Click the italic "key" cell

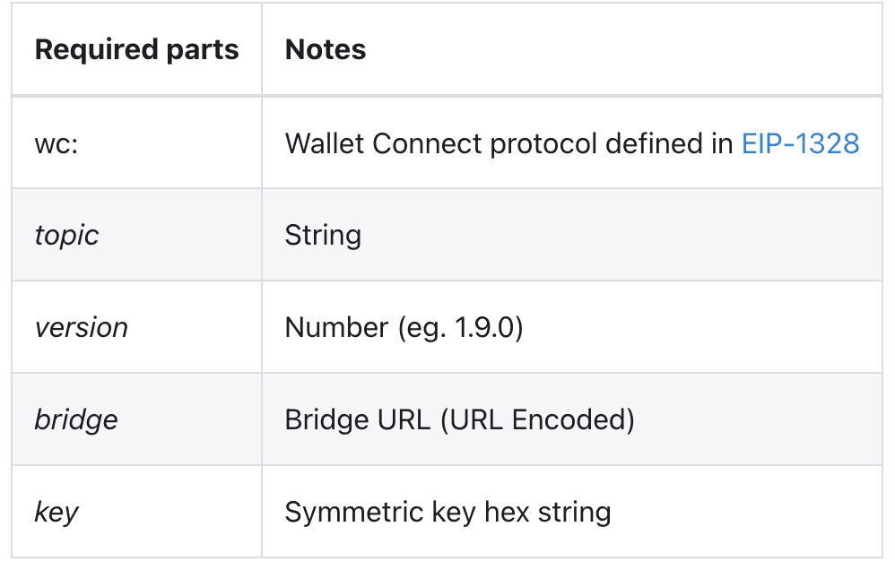56,513
